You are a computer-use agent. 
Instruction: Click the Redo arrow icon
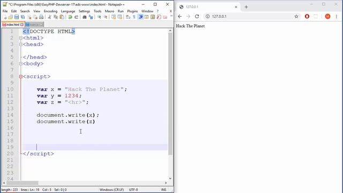(76, 17)
